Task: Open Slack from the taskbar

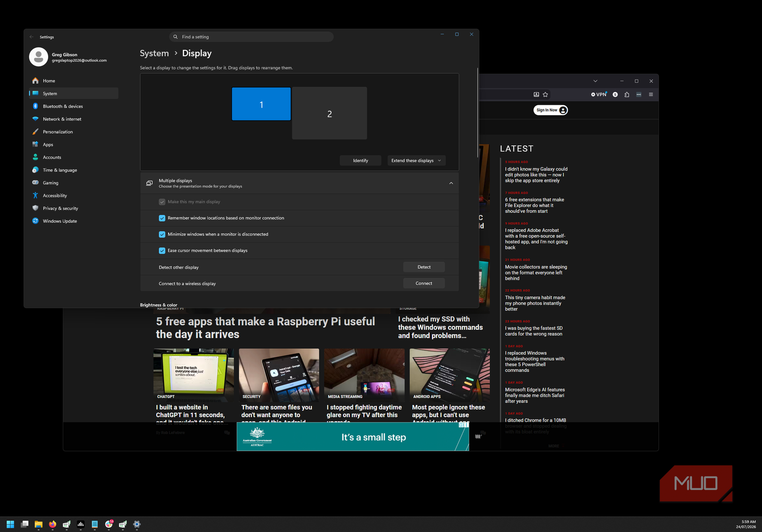Action: (x=109, y=524)
